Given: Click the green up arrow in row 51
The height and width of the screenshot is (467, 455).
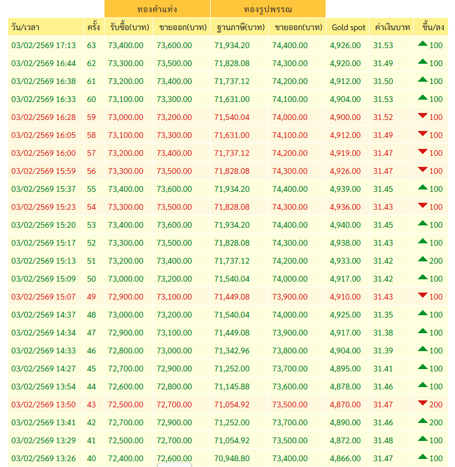Looking at the screenshot, I should [423, 259].
